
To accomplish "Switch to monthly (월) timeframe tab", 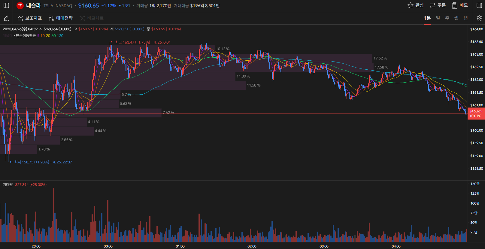I will [456, 18].
